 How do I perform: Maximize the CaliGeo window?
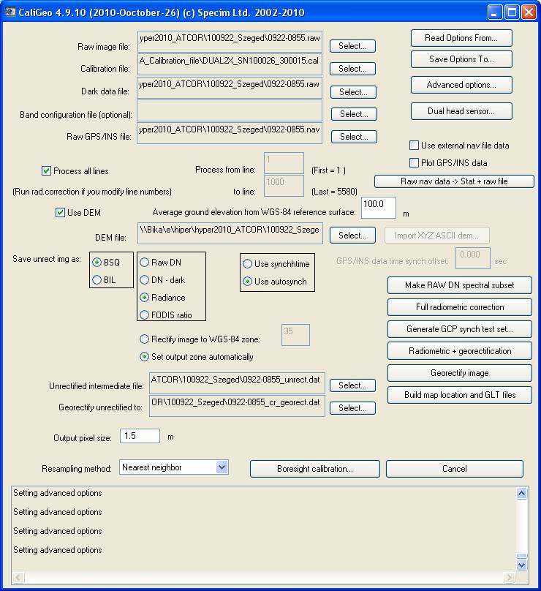(x=512, y=12)
